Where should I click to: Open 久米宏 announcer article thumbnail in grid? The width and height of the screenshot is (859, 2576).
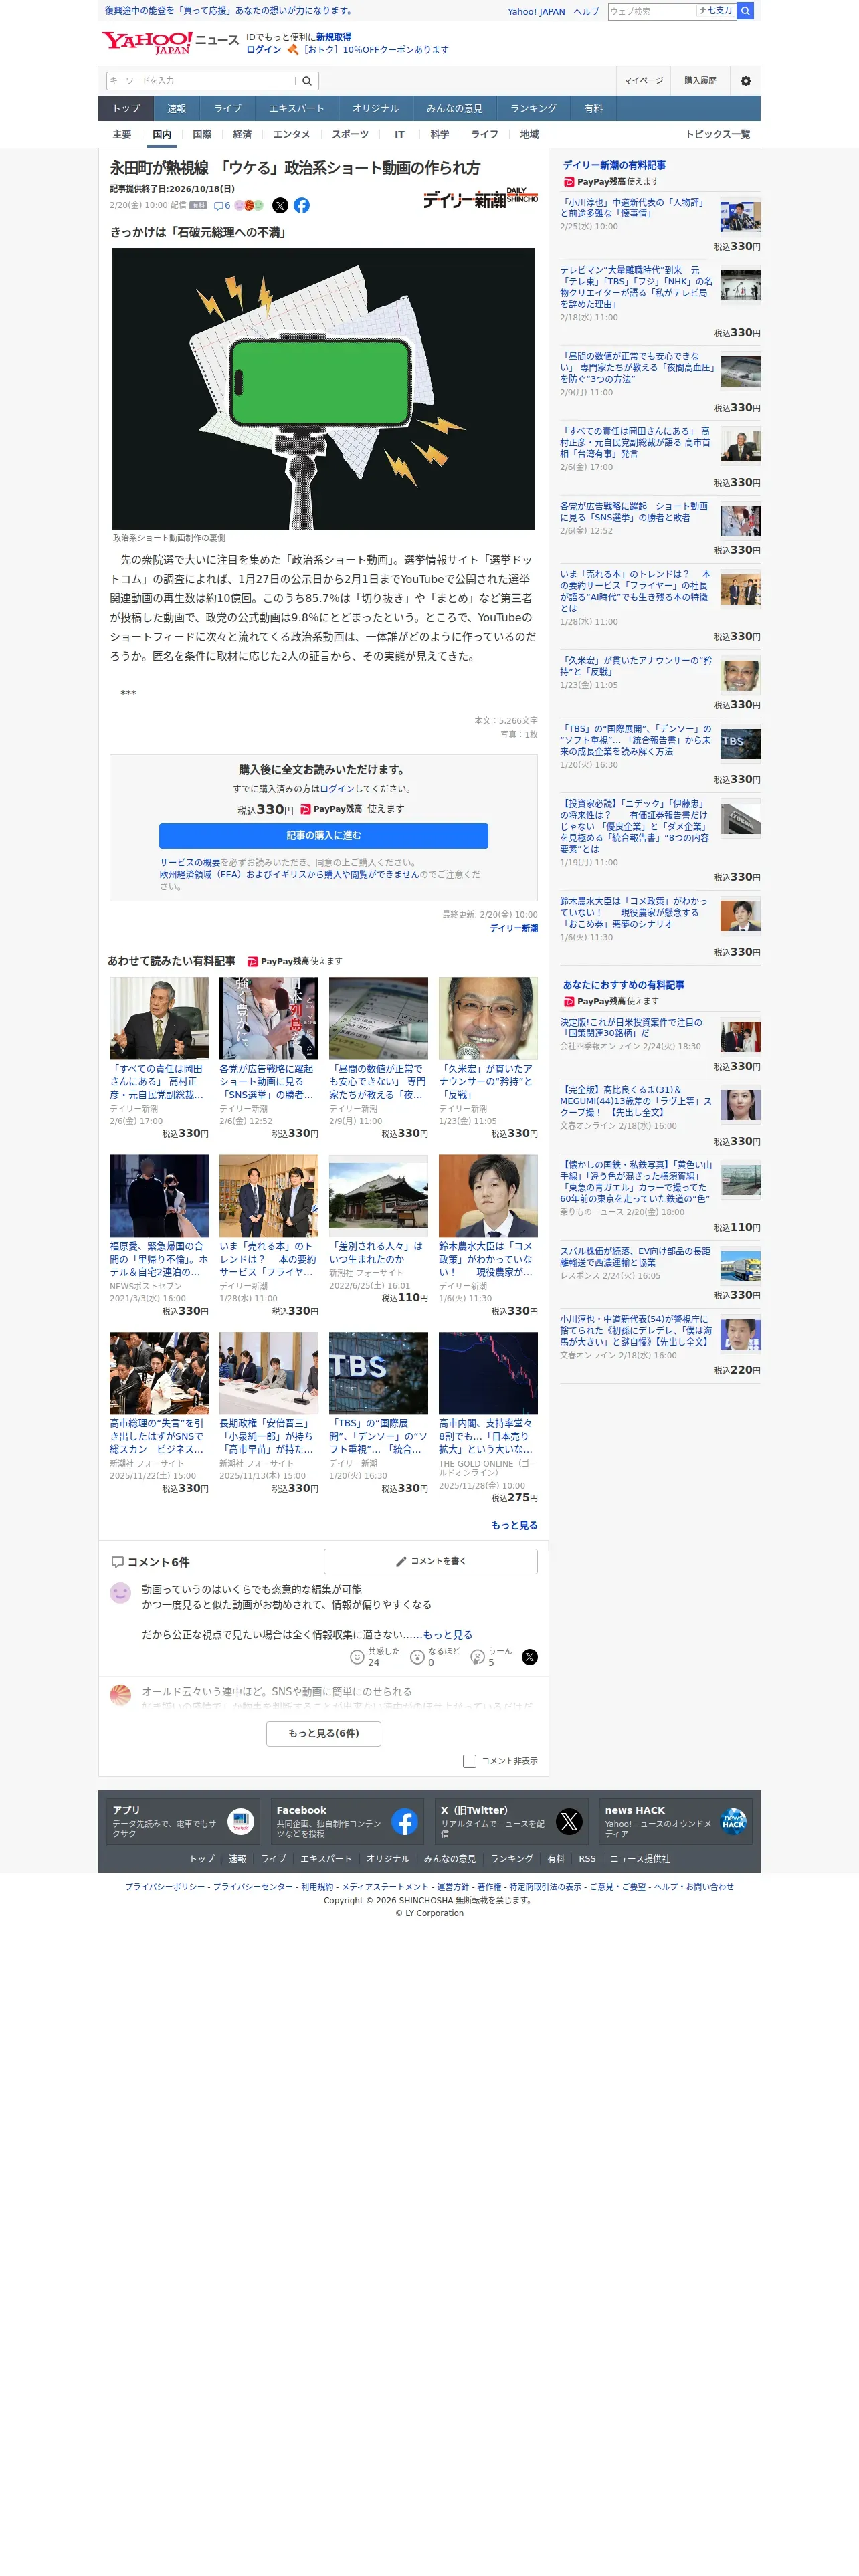pyautogui.click(x=488, y=1017)
